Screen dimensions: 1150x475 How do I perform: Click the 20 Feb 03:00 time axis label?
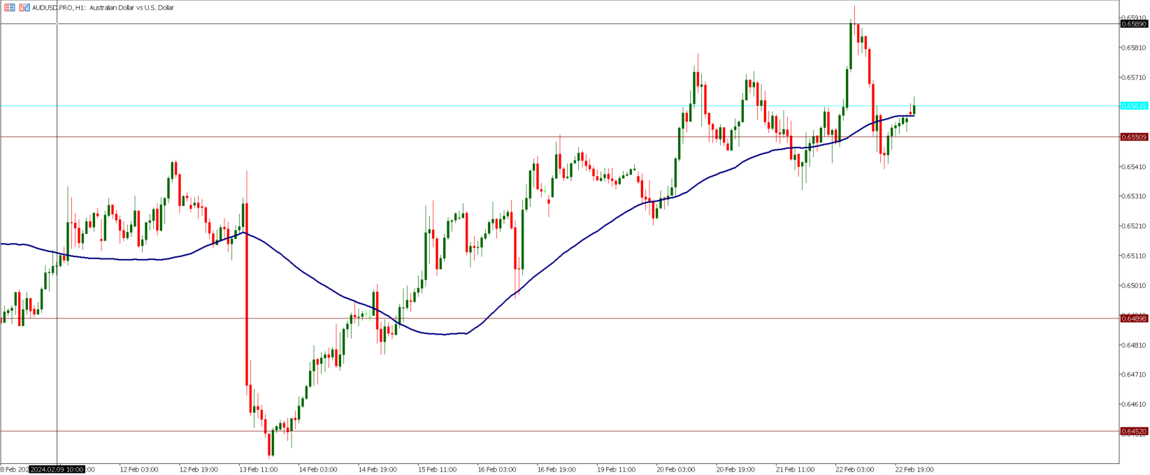coord(676,469)
